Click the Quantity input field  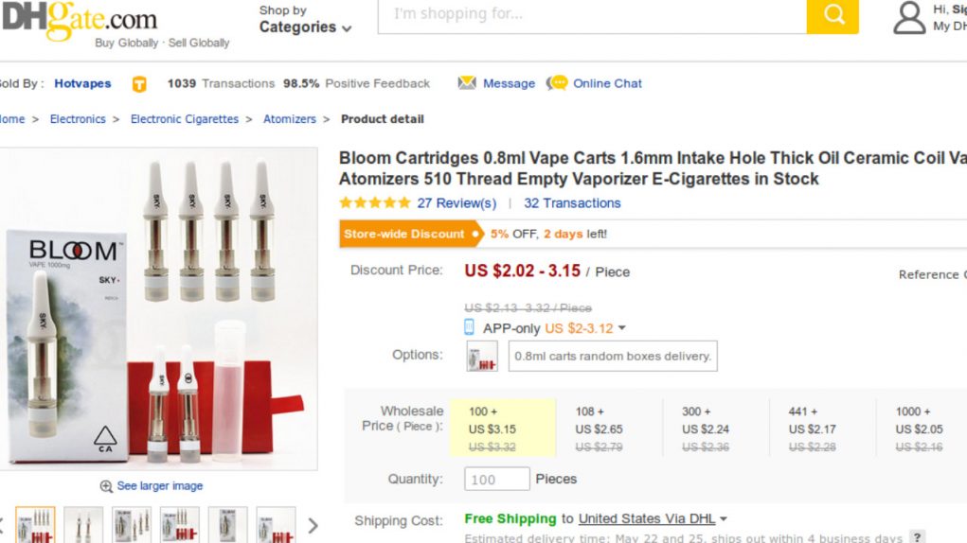click(x=496, y=479)
